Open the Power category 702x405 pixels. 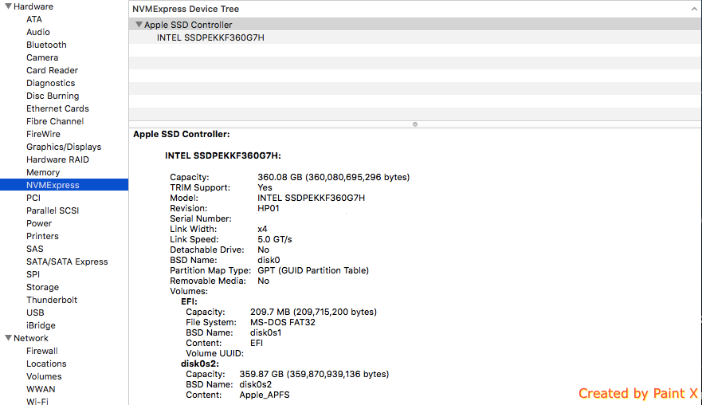point(39,223)
